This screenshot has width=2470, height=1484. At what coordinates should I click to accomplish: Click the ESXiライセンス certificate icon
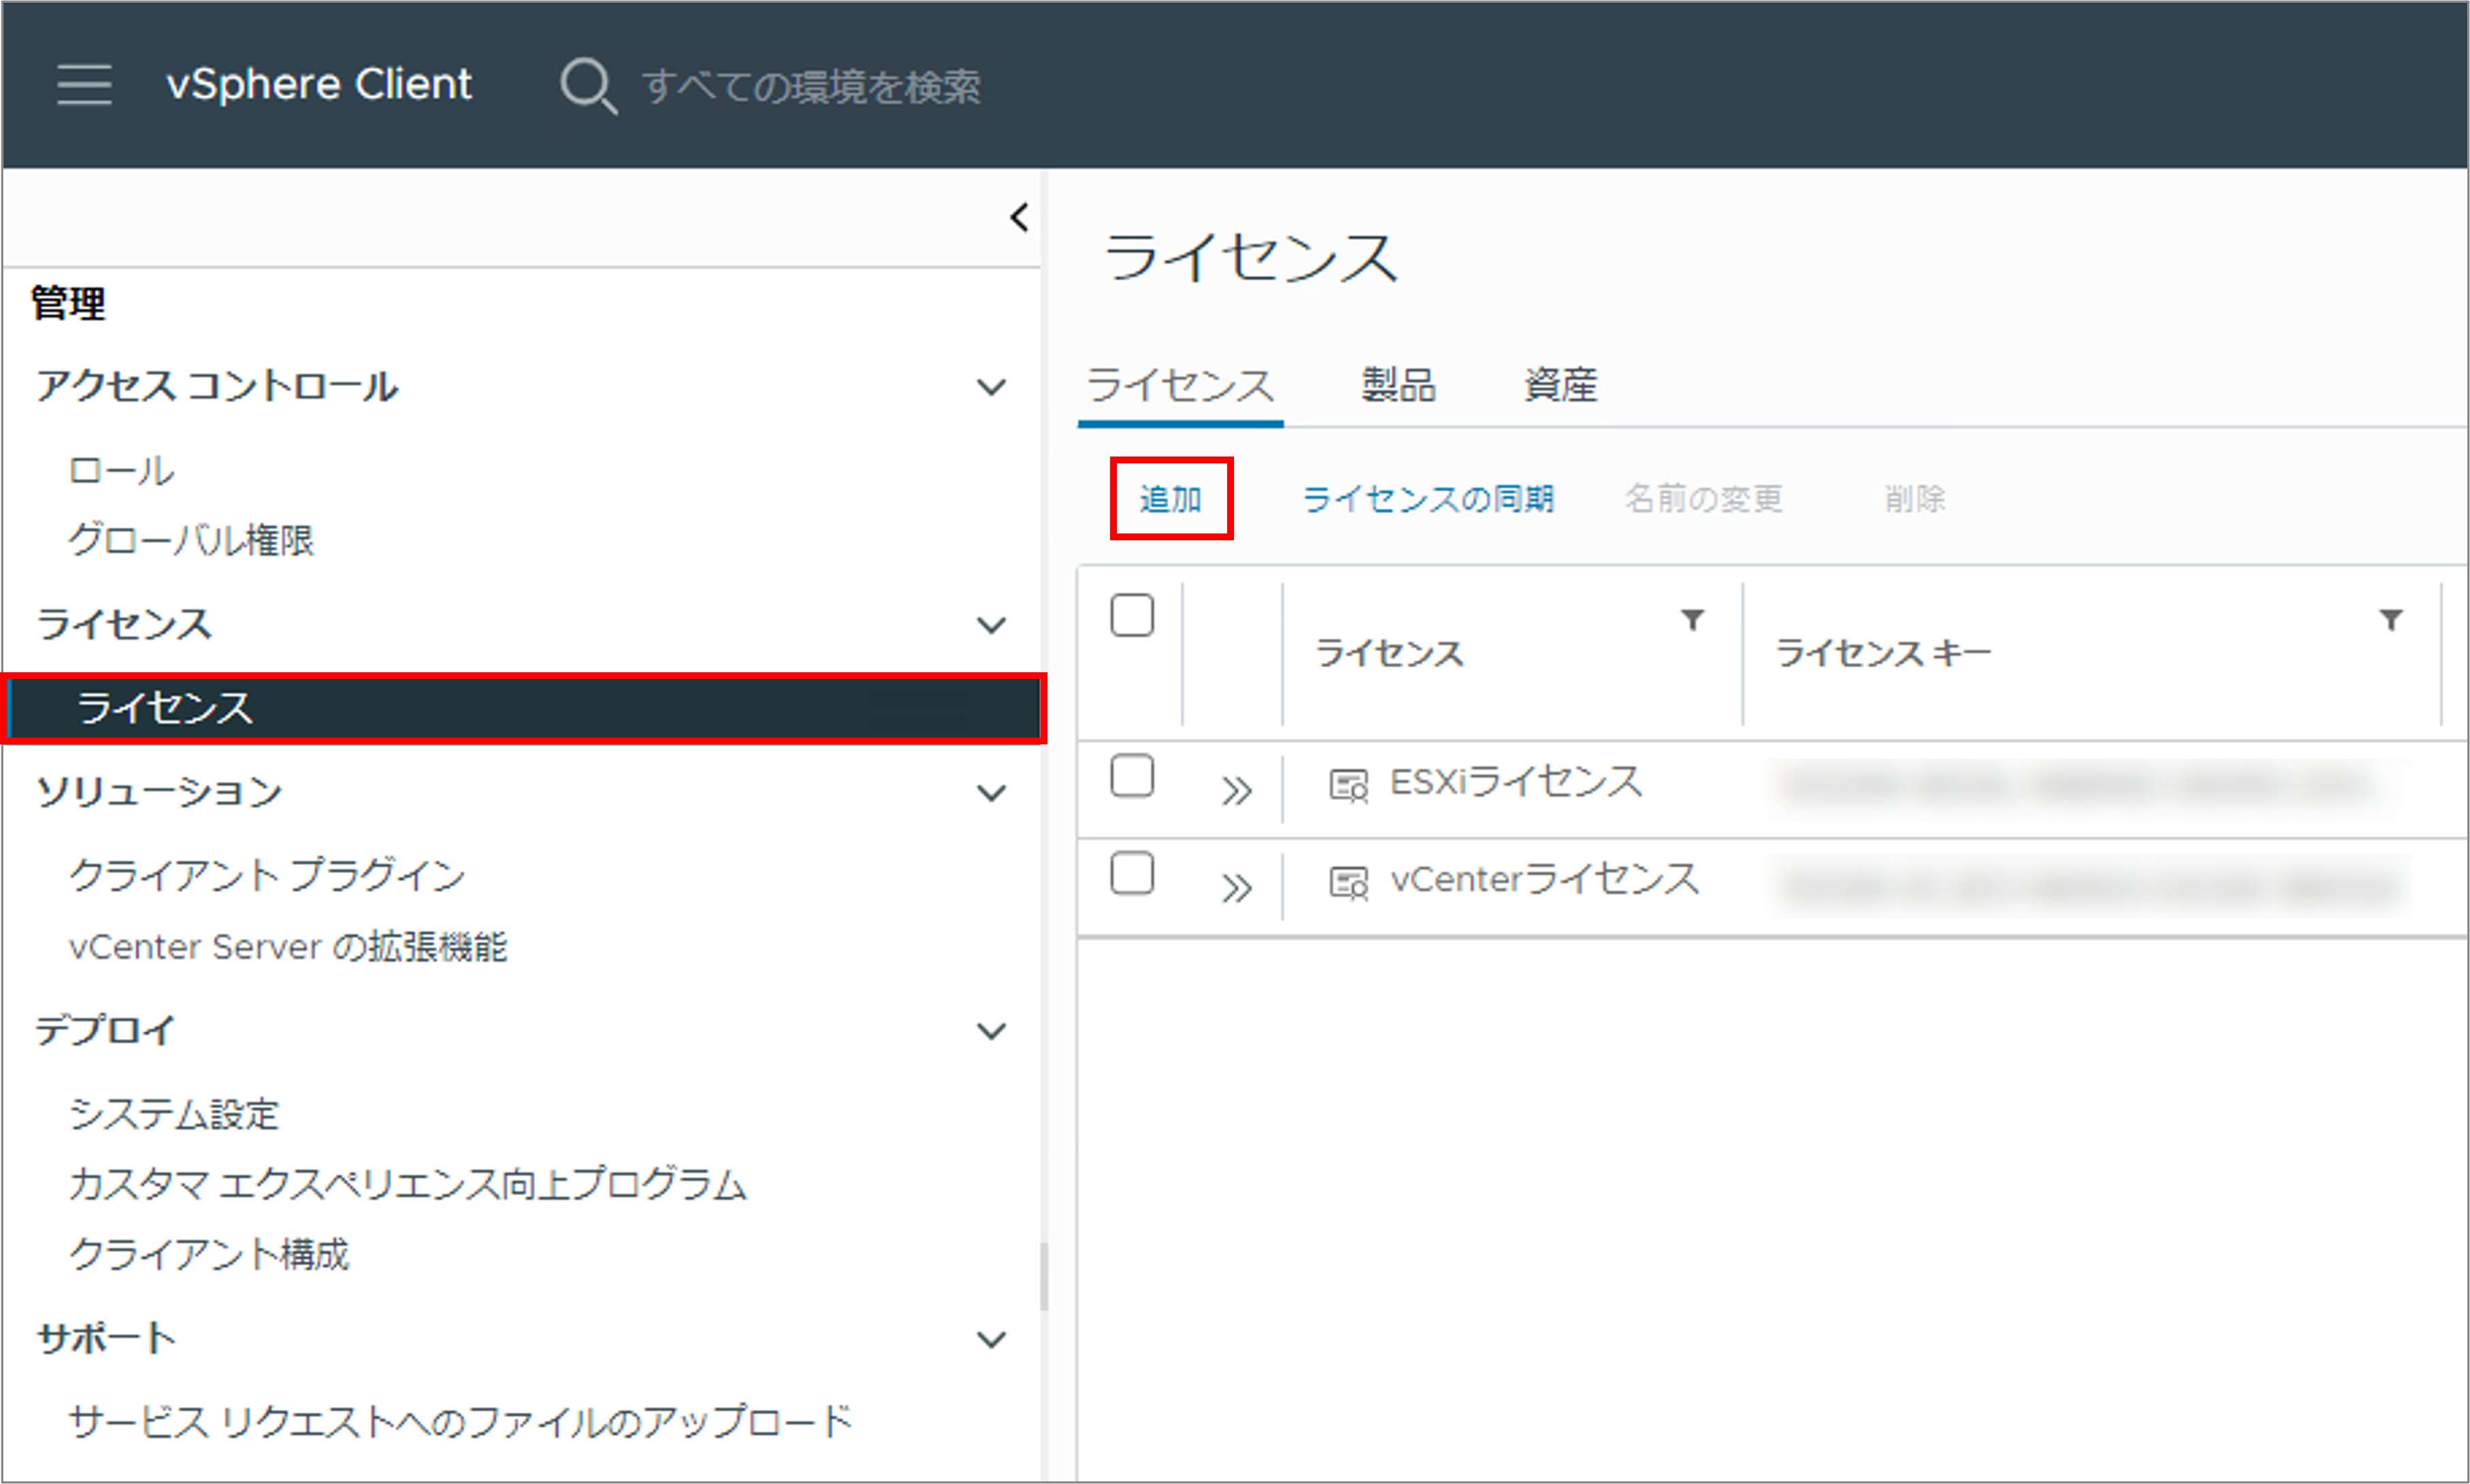pyautogui.click(x=1348, y=785)
